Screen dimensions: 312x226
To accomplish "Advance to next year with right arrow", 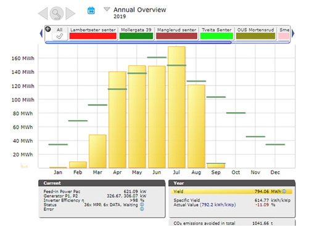I will point(70,14).
